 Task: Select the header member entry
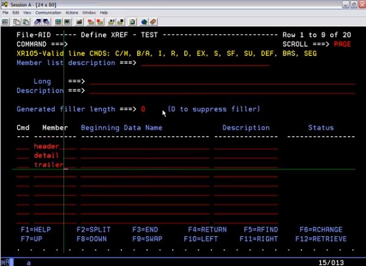tap(46, 146)
